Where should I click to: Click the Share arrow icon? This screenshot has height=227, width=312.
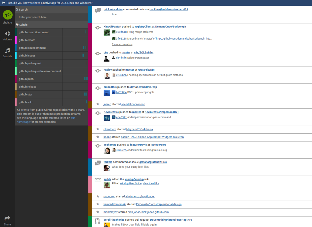(x=7, y=218)
